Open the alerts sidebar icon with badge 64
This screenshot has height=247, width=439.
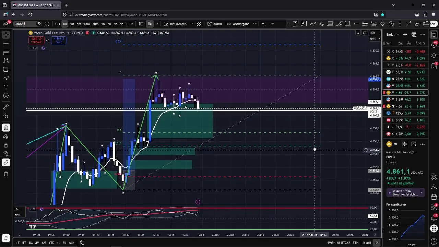tap(434, 45)
